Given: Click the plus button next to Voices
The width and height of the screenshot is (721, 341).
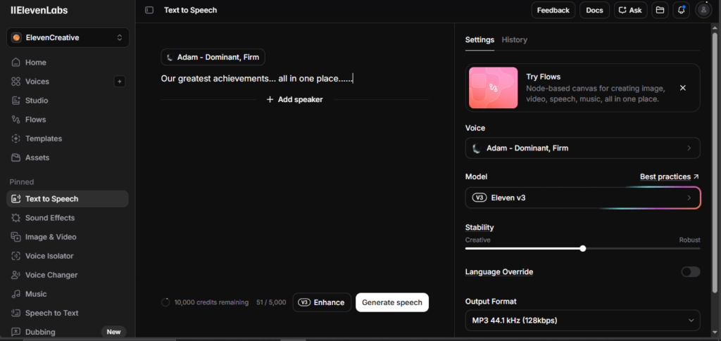Looking at the screenshot, I should (120, 82).
